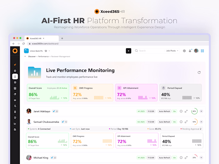
Task: Expand view icon in Samuel Chukwuemeka row
Action: coord(186,122)
